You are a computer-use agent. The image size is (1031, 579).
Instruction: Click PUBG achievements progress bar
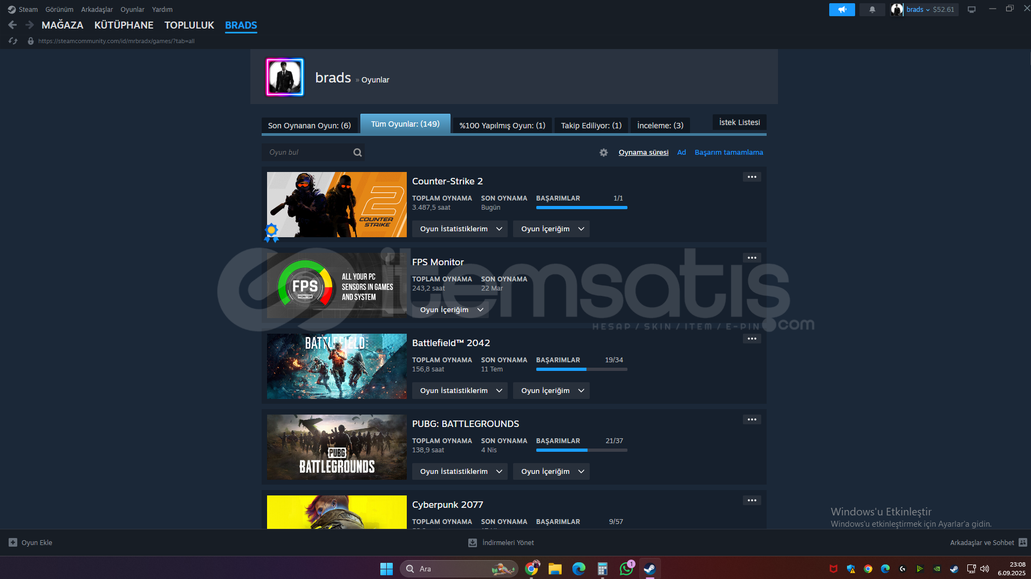(x=582, y=450)
